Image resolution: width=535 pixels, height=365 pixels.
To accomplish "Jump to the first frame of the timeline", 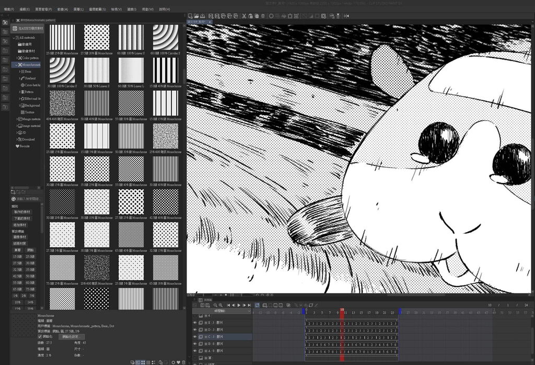I will point(228,305).
